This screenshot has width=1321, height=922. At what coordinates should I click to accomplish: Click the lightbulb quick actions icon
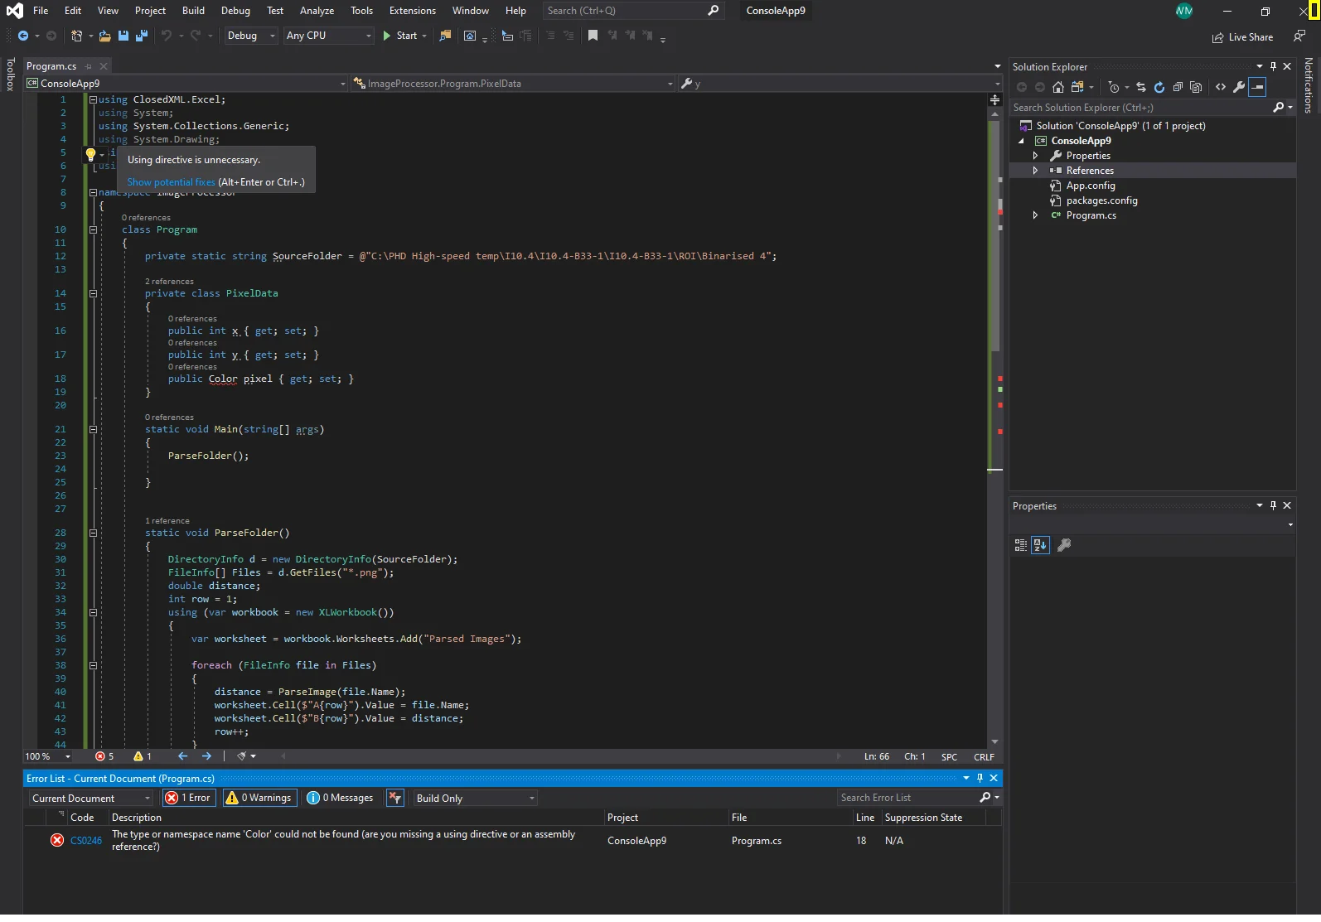(x=90, y=154)
